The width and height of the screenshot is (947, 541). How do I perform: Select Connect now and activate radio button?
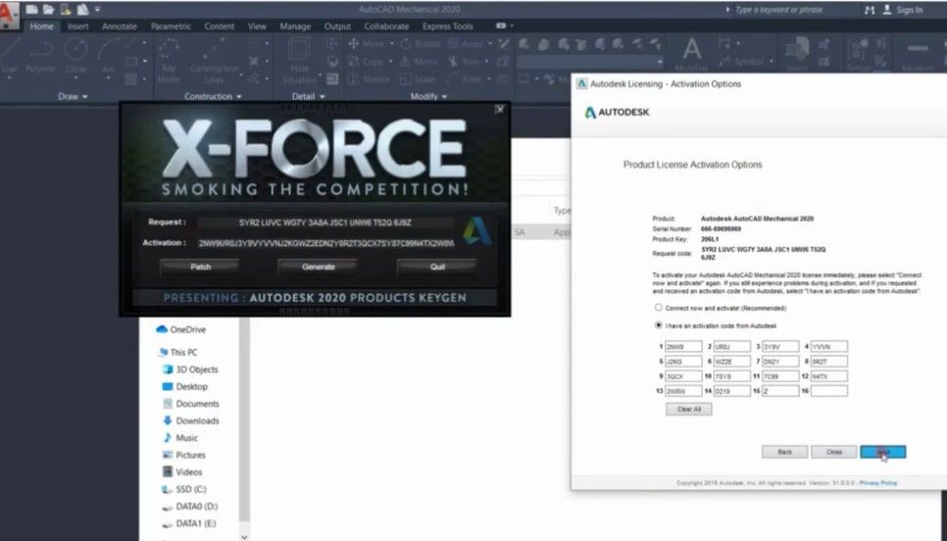coord(659,308)
